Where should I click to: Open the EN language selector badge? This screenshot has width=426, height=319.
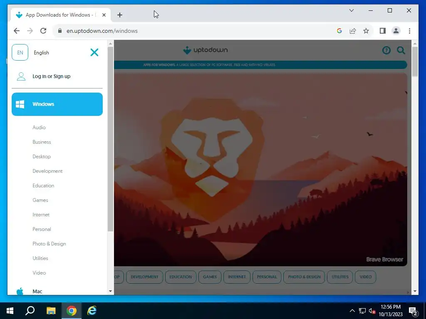pyautogui.click(x=20, y=52)
